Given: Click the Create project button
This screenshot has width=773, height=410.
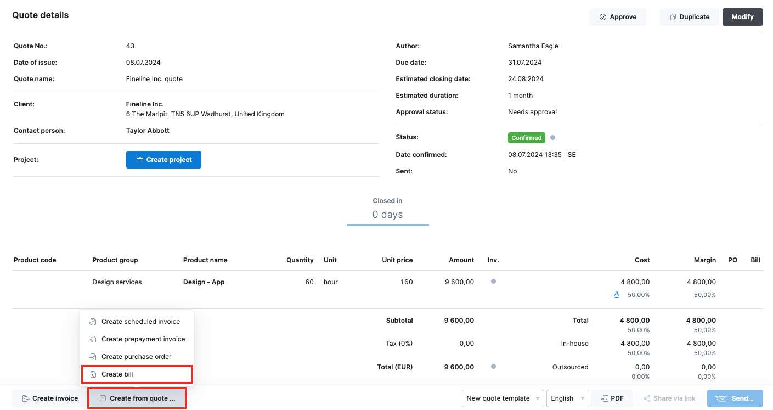Looking at the screenshot, I should [x=163, y=159].
